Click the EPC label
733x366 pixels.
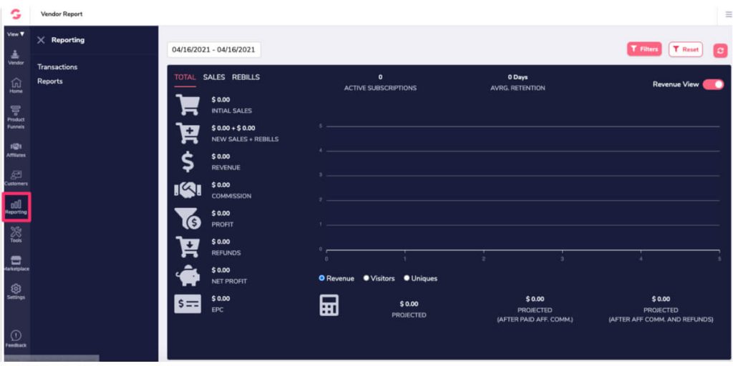coord(218,310)
